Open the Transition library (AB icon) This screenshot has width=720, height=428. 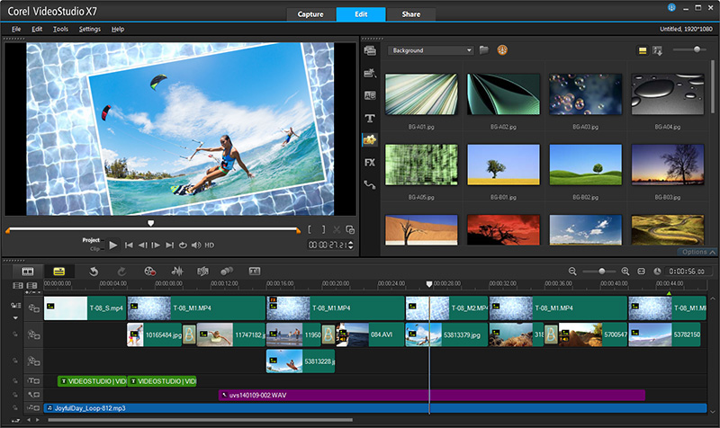369,95
